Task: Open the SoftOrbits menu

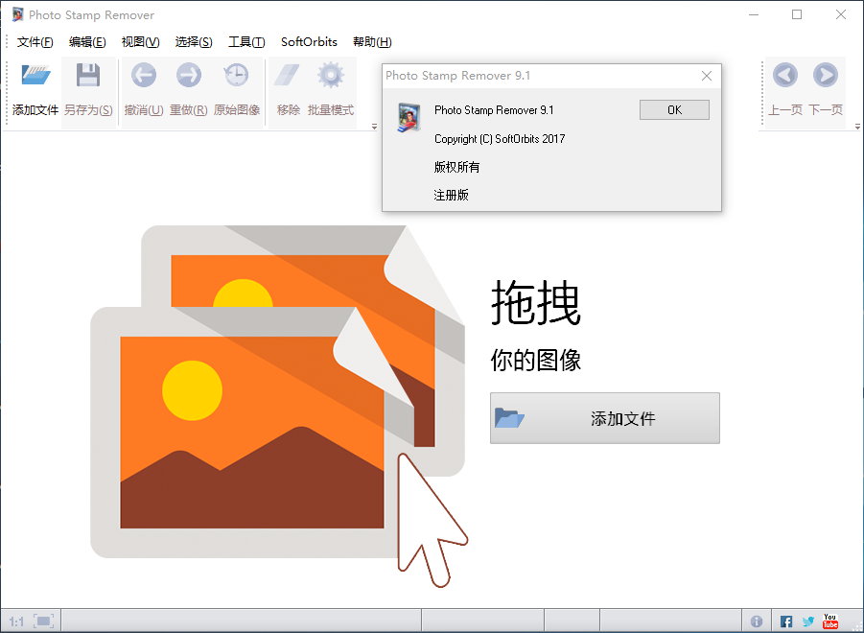Action: [x=309, y=42]
